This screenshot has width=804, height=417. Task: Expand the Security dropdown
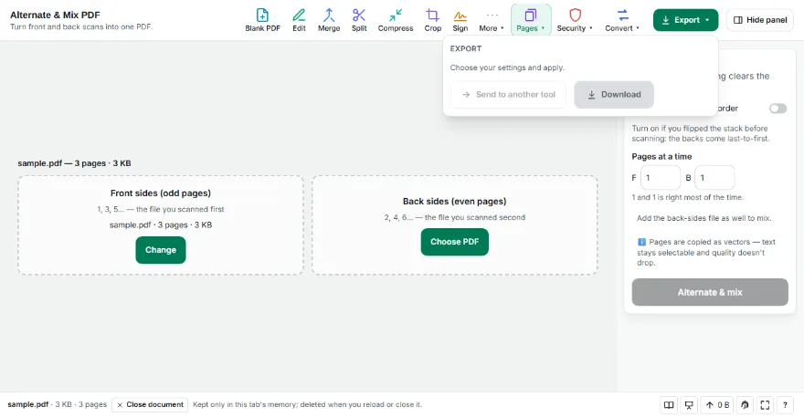point(575,20)
